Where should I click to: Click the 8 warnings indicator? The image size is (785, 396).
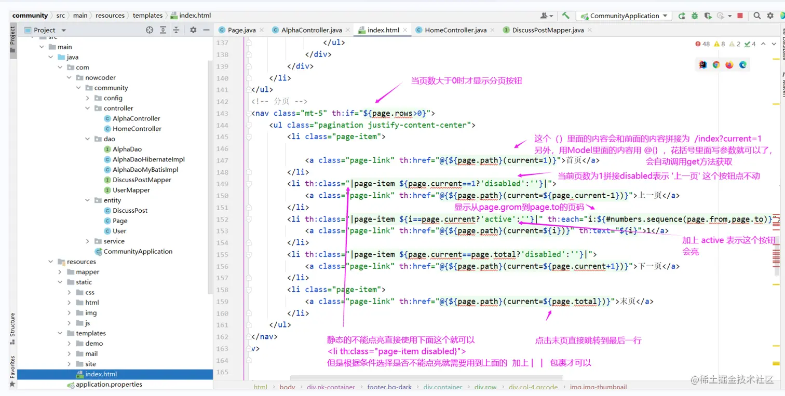[720, 44]
